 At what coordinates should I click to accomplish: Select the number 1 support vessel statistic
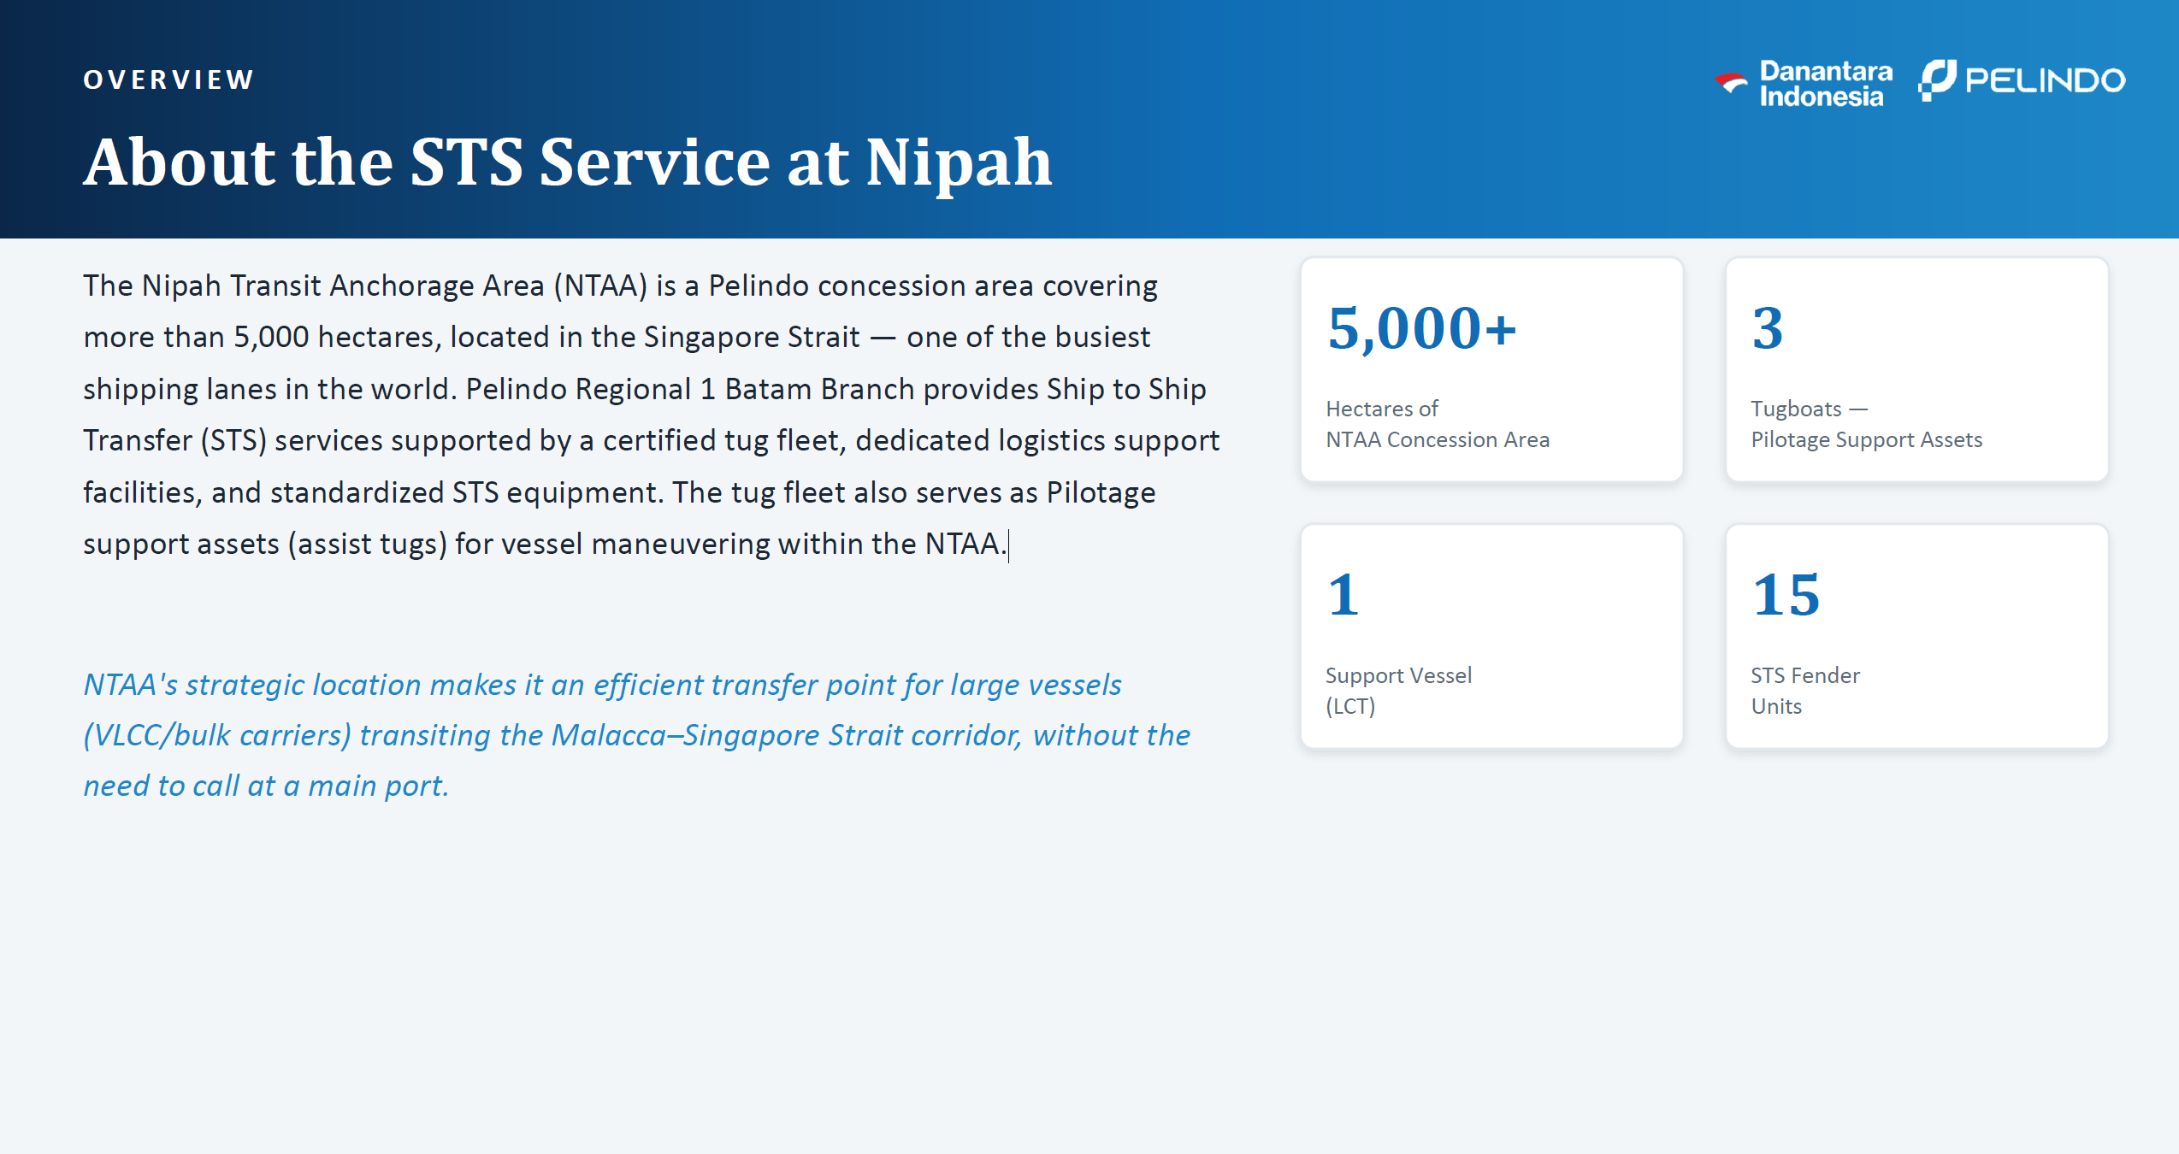[1343, 595]
